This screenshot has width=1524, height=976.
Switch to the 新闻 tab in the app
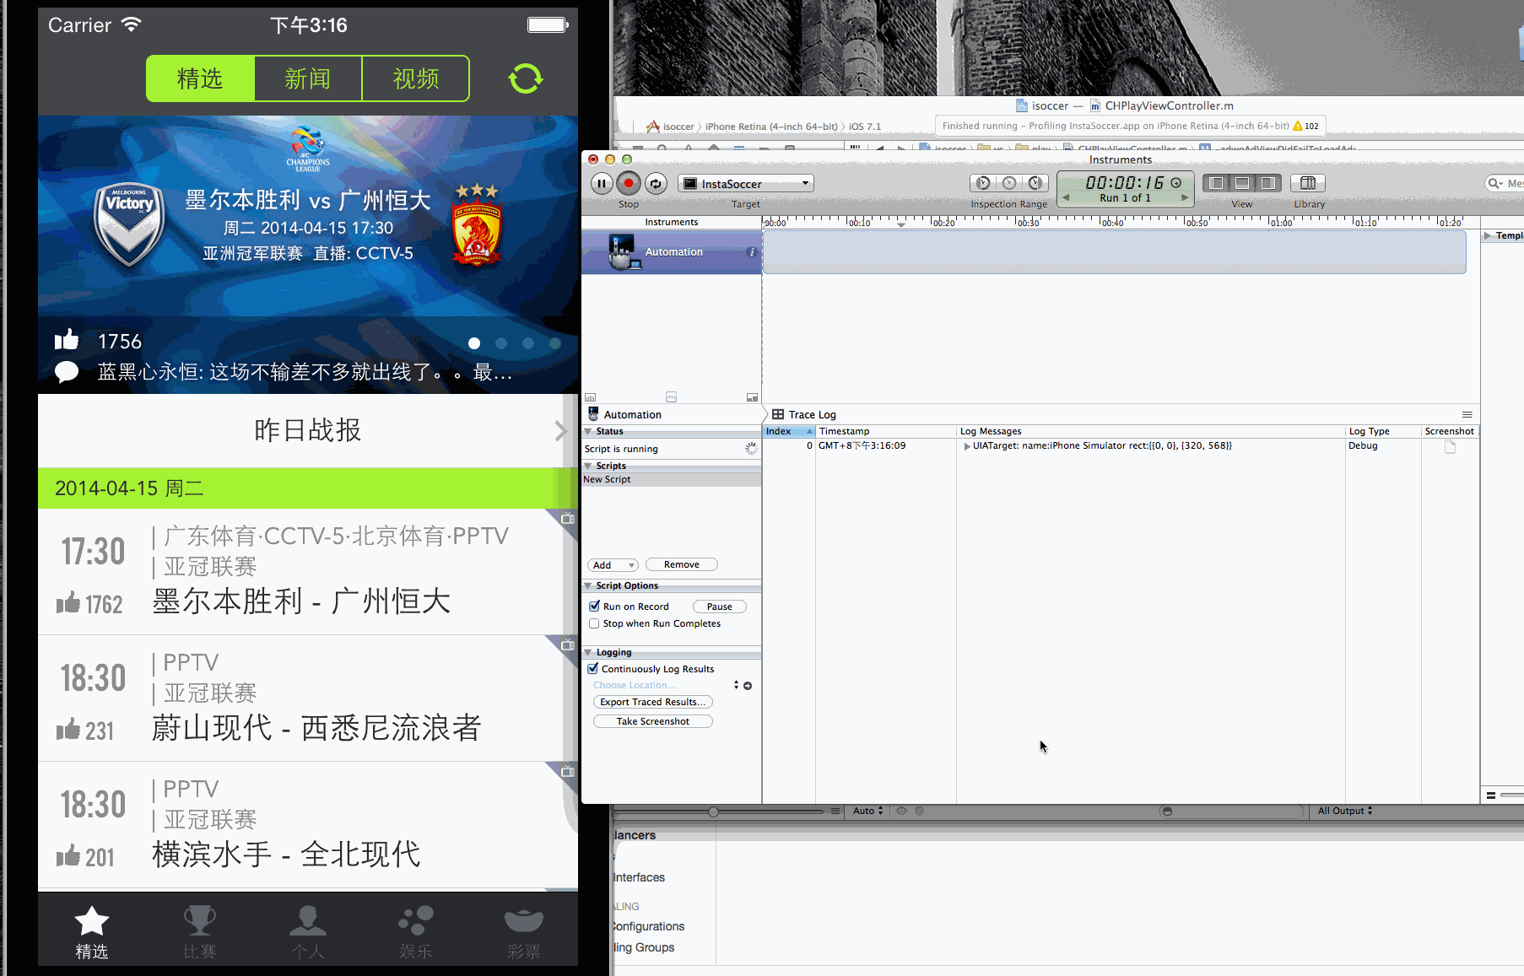point(308,78)
